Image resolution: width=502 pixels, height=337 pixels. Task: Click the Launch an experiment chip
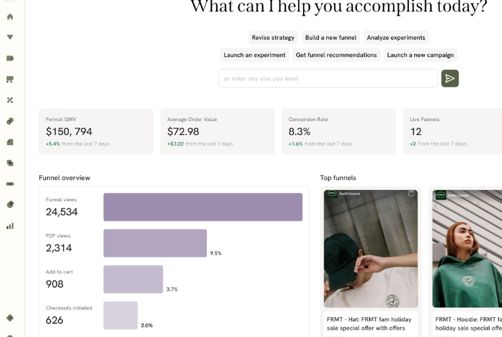[255, 55]
